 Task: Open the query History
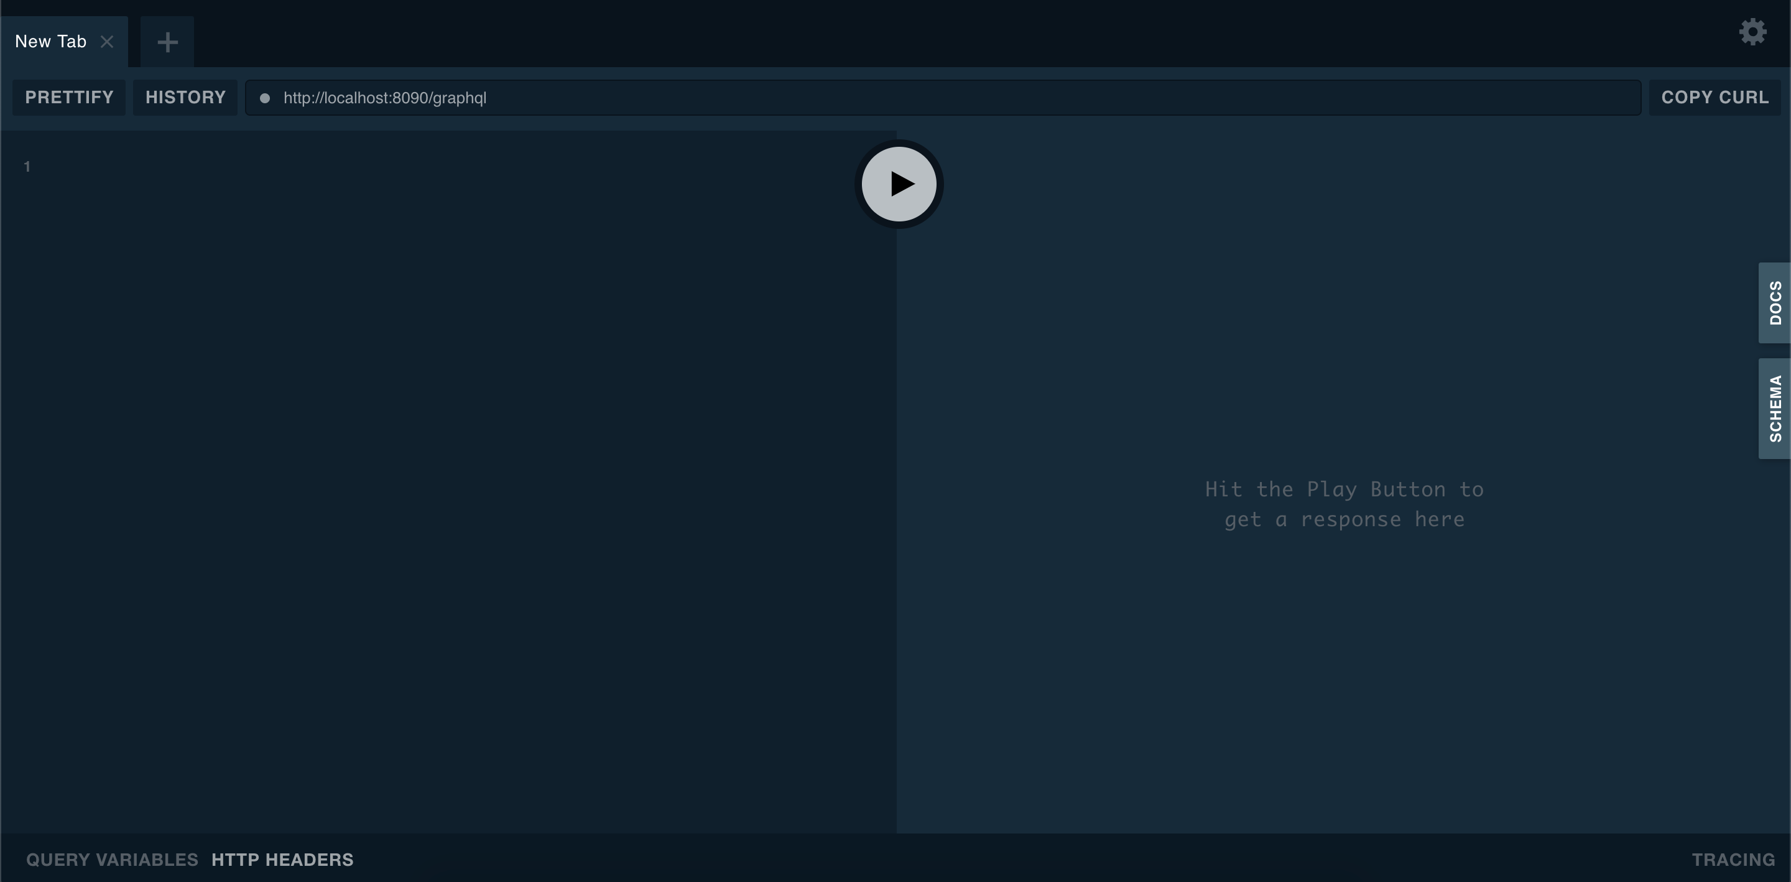(x=185, y=98)
